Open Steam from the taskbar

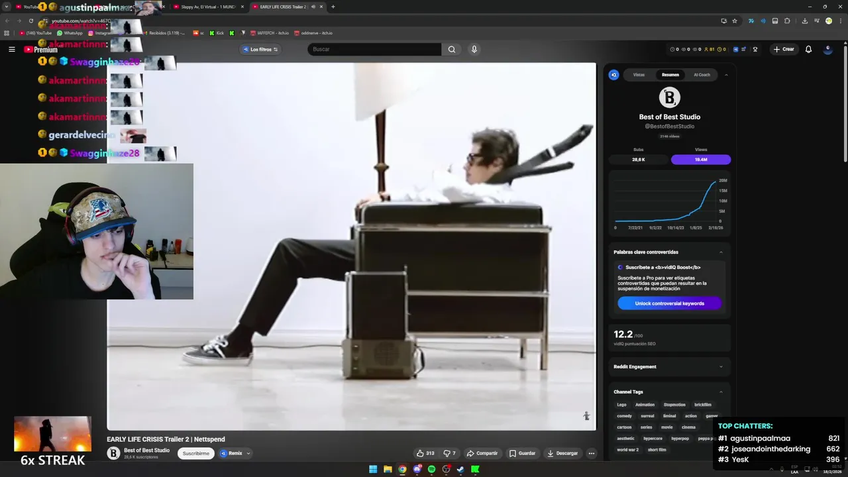pos(460,469)
